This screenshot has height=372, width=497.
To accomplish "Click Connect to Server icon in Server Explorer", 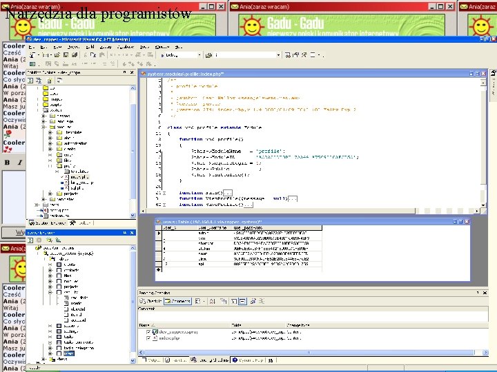I will (58, 240).
